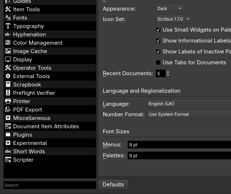Screen dimensions: 231x194
Task: Increase the Recent Documents spinner value
Action: [x=168, y=72]
